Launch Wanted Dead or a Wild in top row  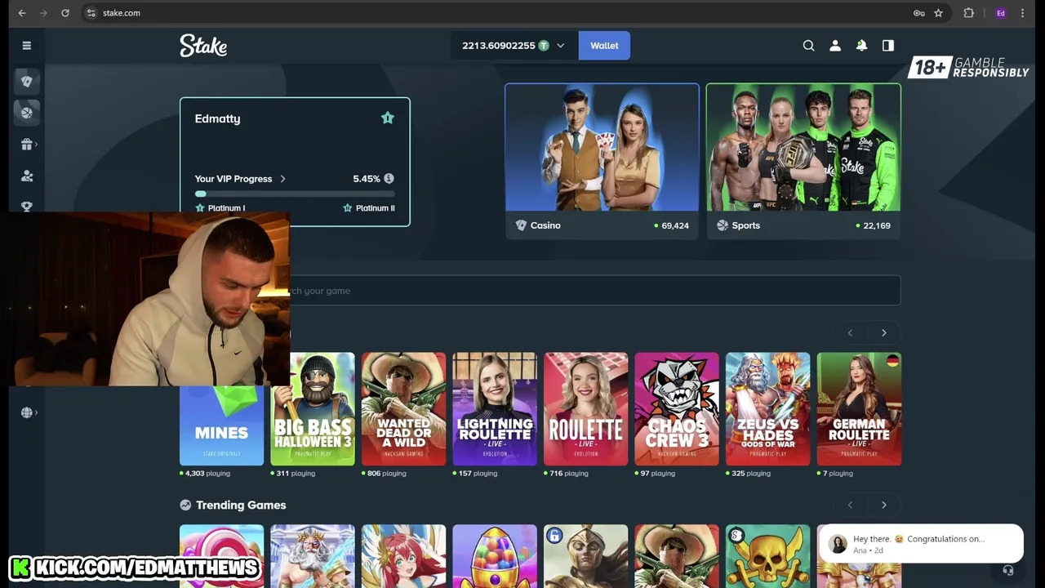click(404, 409)
